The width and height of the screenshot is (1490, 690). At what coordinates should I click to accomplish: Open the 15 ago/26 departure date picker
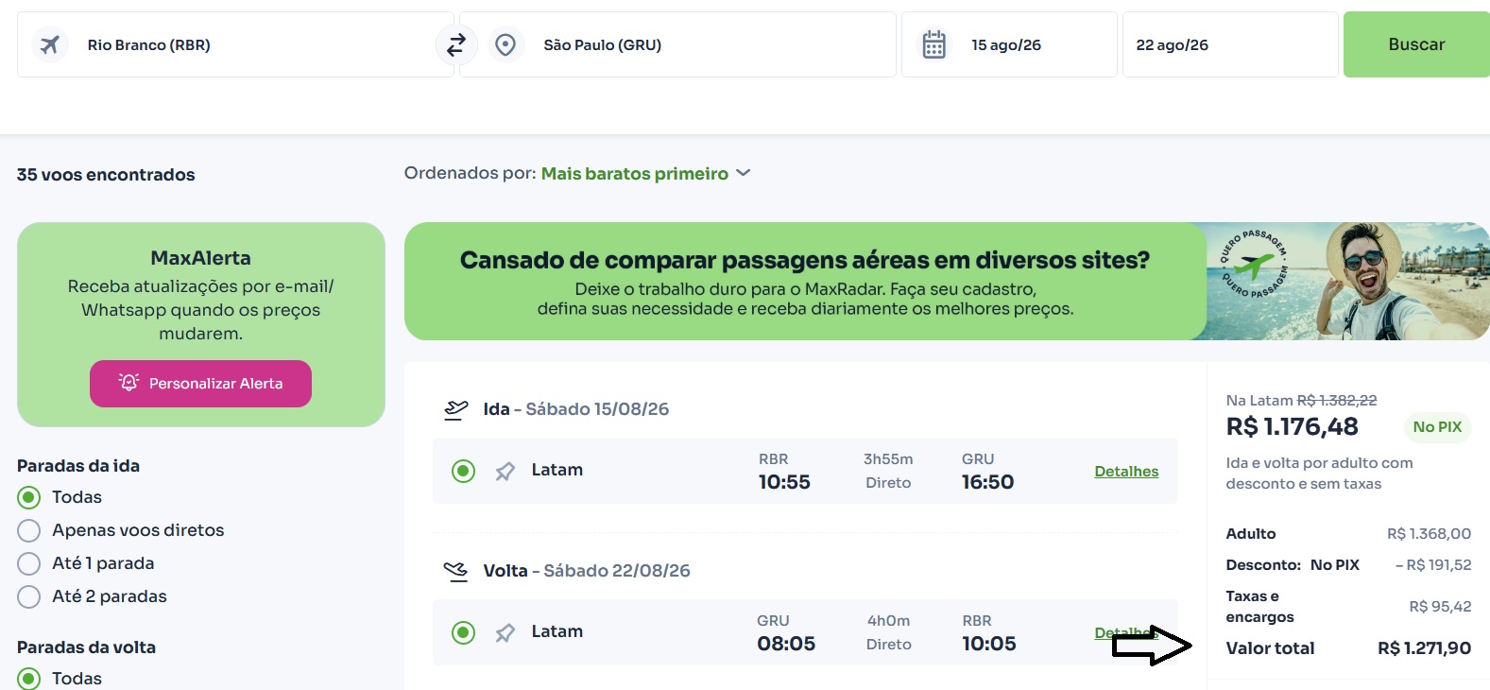click(1007, 44)
